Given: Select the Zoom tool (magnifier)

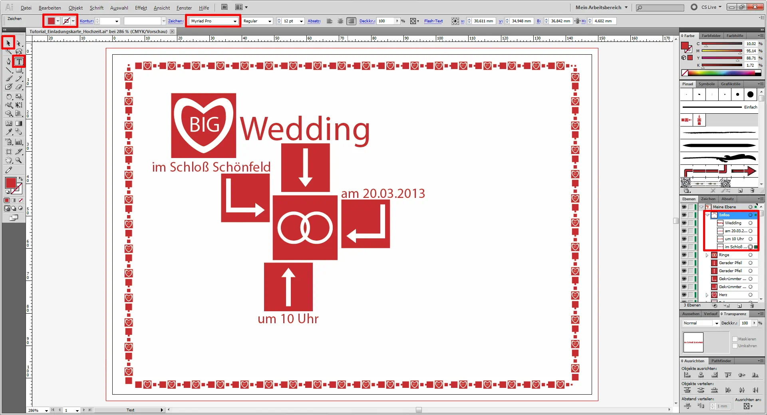Looking at the screenshot, I should [x=18, y=160].
